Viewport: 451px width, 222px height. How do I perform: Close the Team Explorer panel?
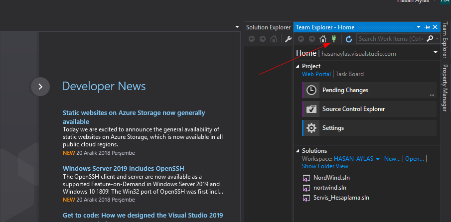click(435, 27)
